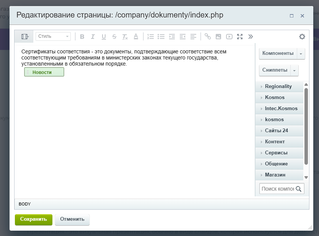Viewport: 319px width, 236px height.
Task: Click the insert video icon
Action: pyautogui.click(x=229, y=37)
